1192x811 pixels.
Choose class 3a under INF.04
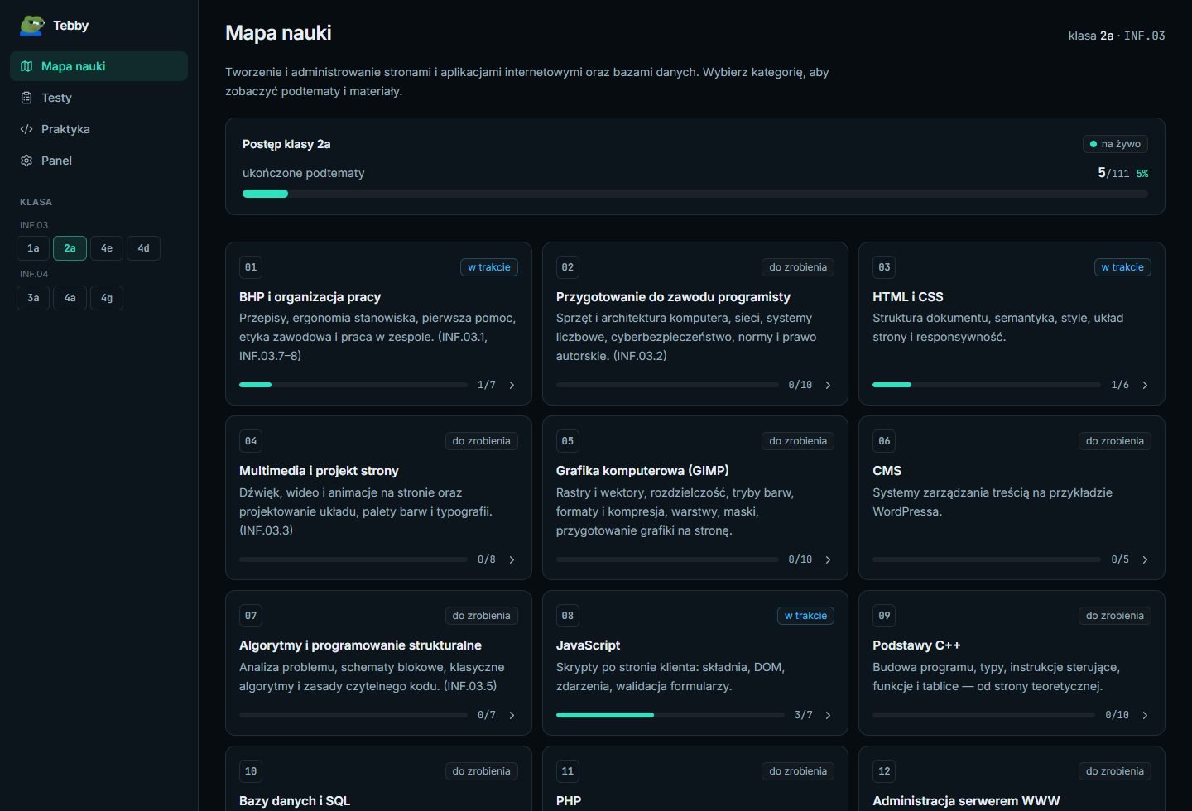tap(33, 298)
